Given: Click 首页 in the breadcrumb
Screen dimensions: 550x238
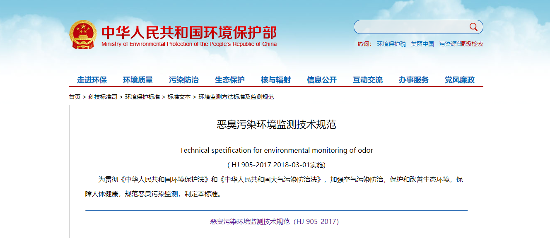Looking at the screenshot, I should click(x=75, y=97).
